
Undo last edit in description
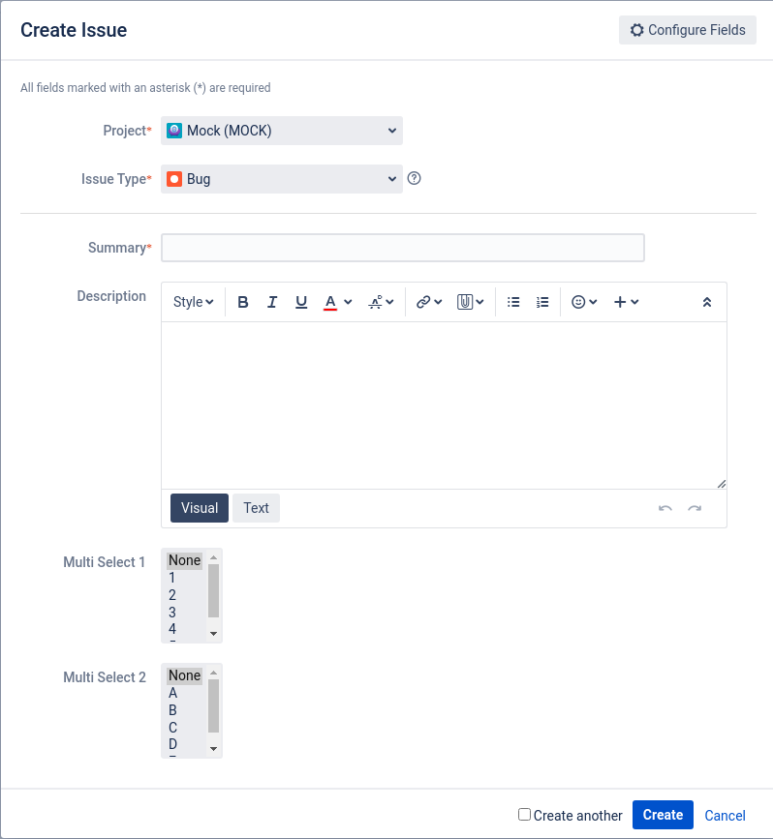click(665, 508)
